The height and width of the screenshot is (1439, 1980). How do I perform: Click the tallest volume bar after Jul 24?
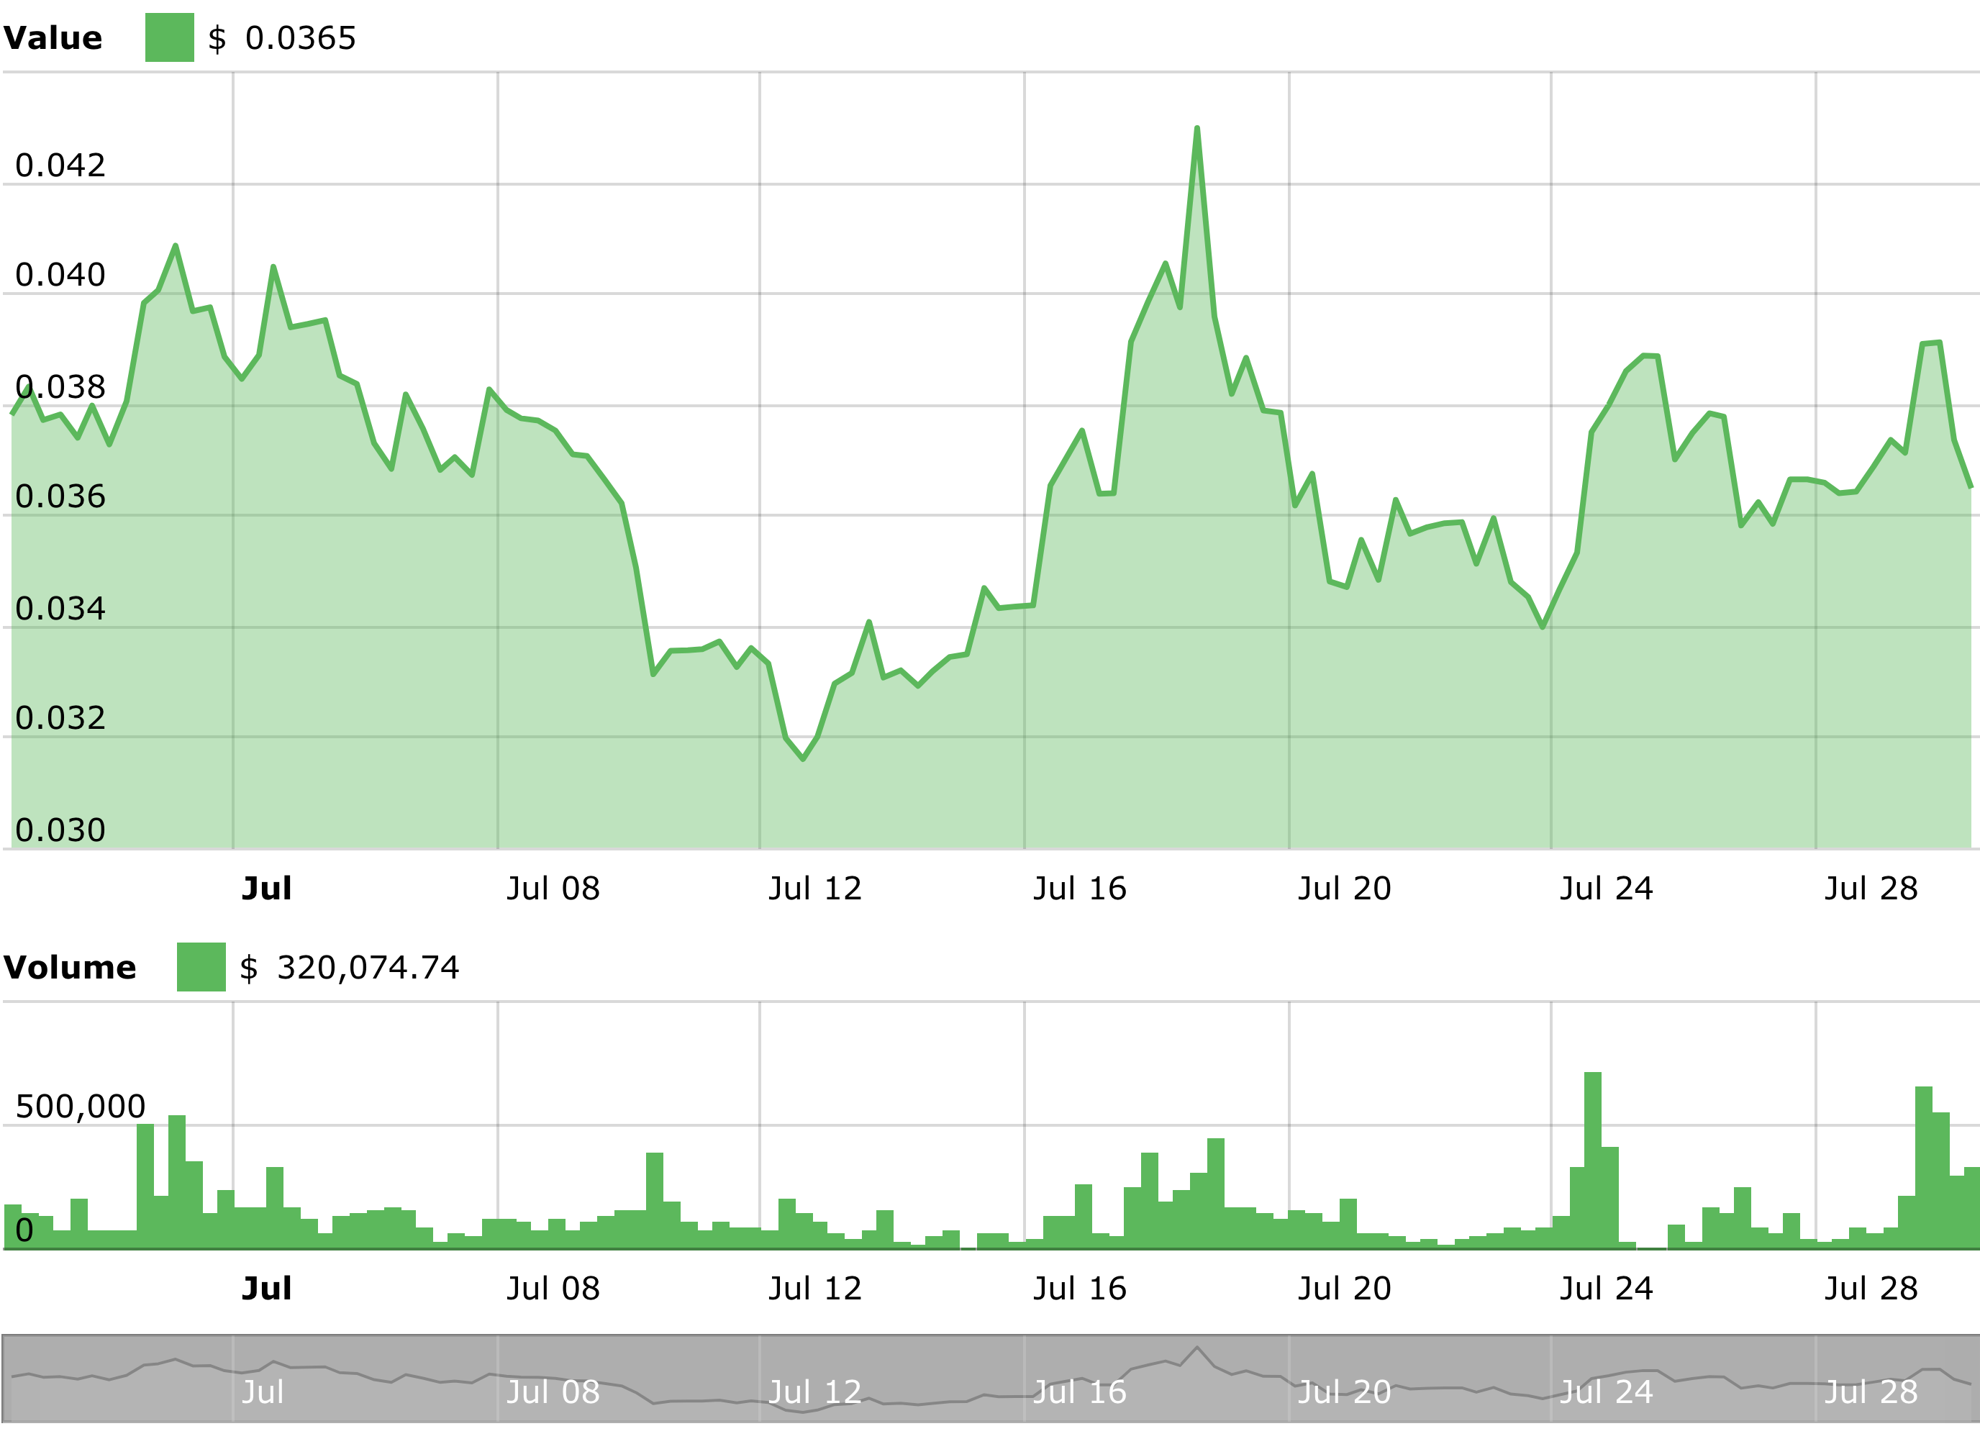[1592, 1160]
